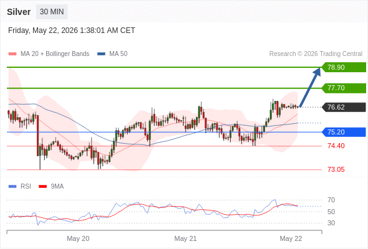Click the MA 20 + Bollinger Bands legend label
This screenshot has height=249, width=368.
(55, 54)
